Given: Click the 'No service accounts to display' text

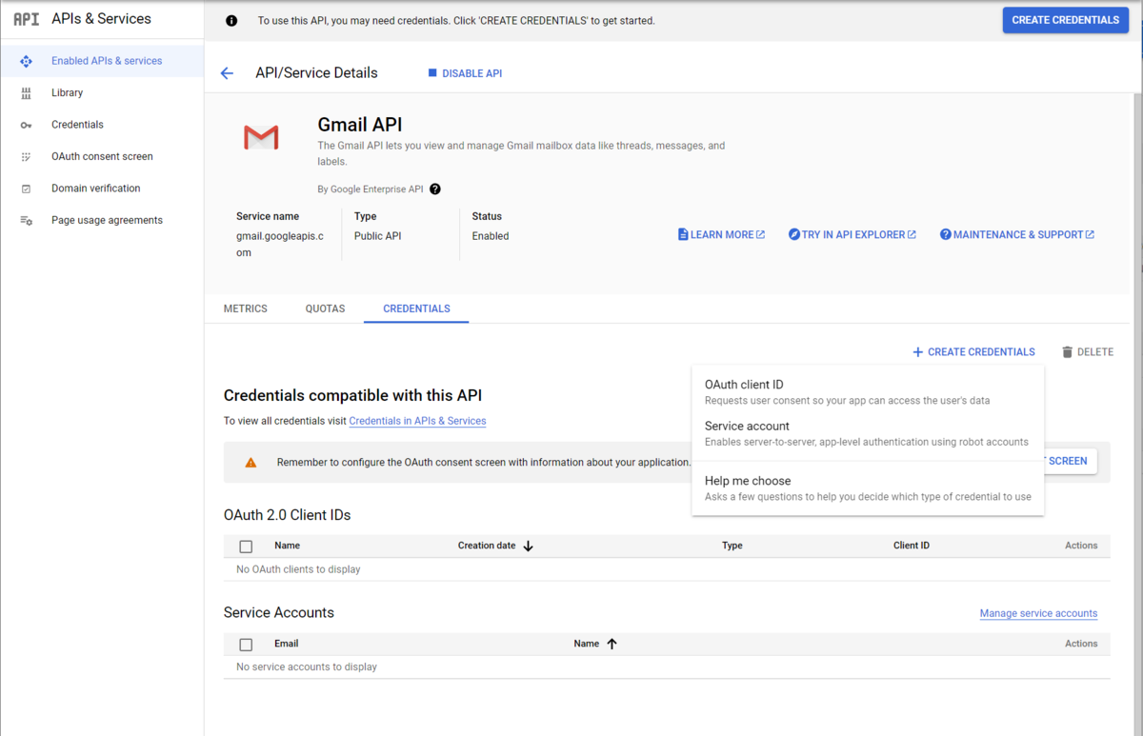Looking at the screenshot, I should [x=307, y=667].
